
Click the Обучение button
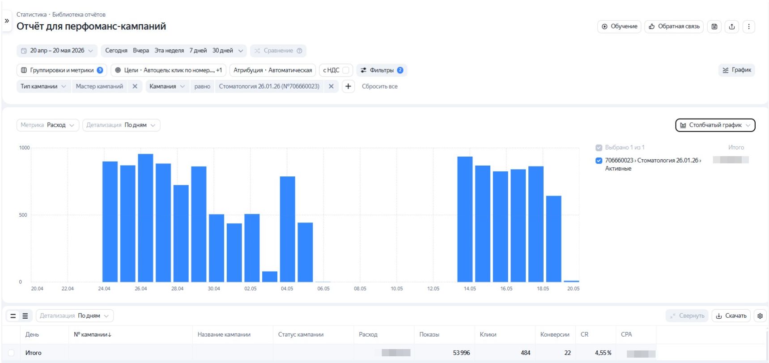click(x=619, y=26)
